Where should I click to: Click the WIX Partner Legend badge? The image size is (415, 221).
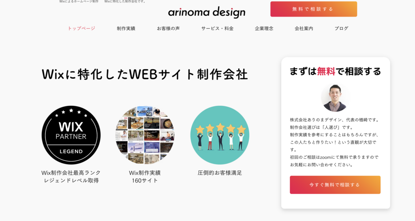point(71,135)
